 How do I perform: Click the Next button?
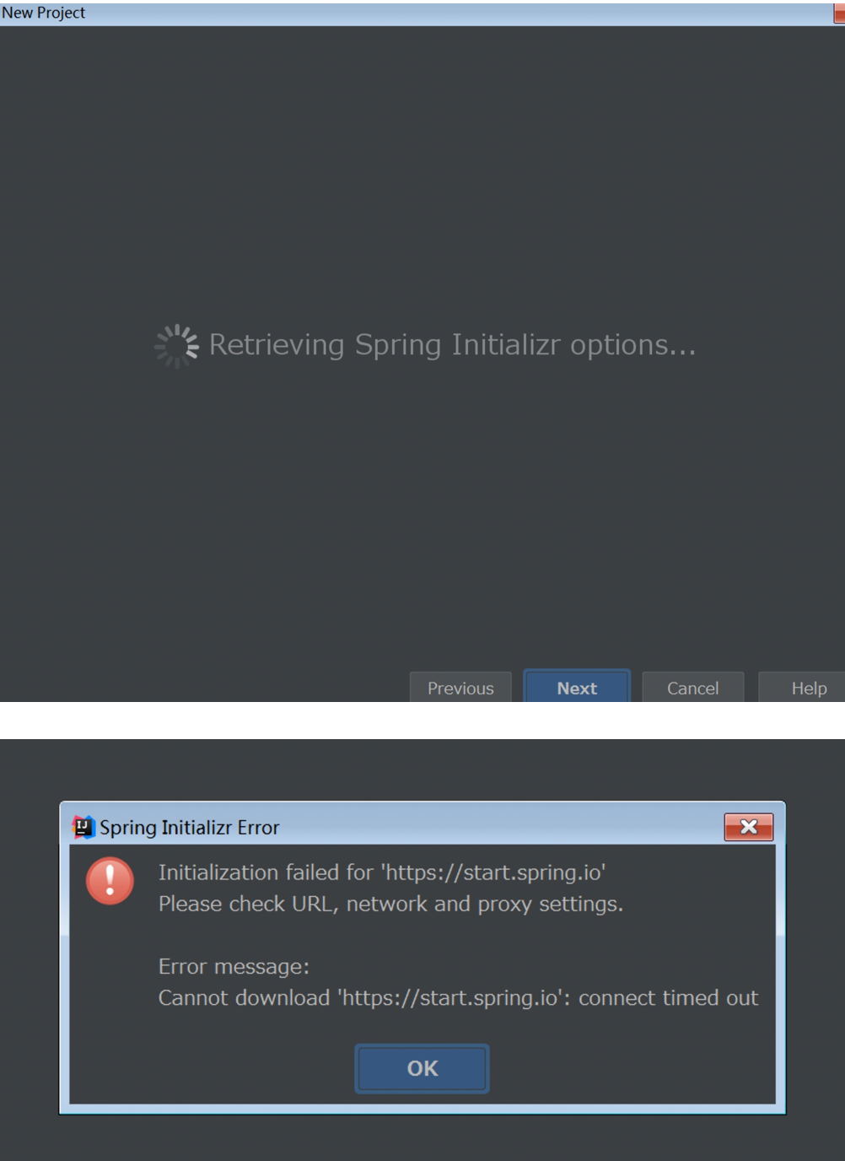pos(577,688)
